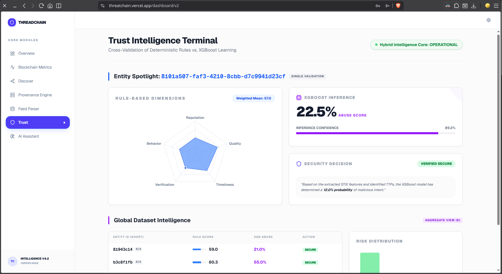Viewport: 502px width, 274px height.
Task: Click the Reputation radar axis label
Action: tap(195, 118)
